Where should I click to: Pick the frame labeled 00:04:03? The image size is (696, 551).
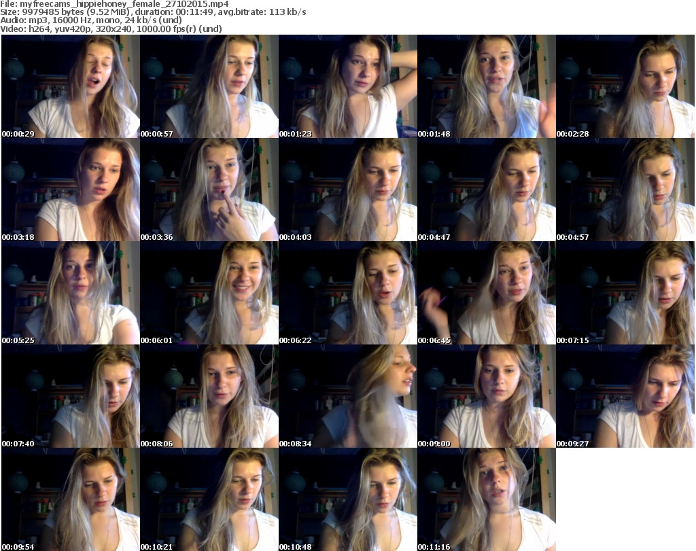[x=348, y=190]
